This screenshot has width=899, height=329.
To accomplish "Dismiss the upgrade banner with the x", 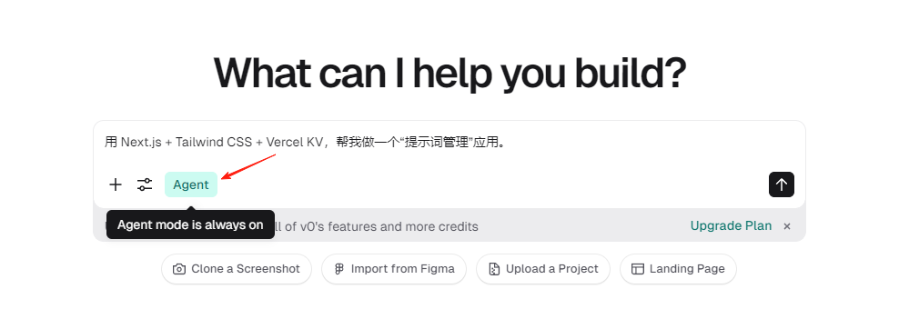I will pyautogui.click(x=787, y=226).
